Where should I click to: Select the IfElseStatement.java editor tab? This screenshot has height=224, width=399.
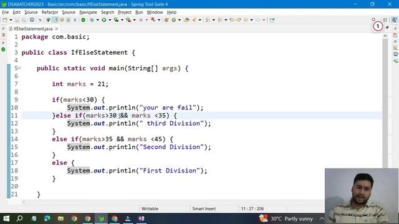click(x=33, y=29)
